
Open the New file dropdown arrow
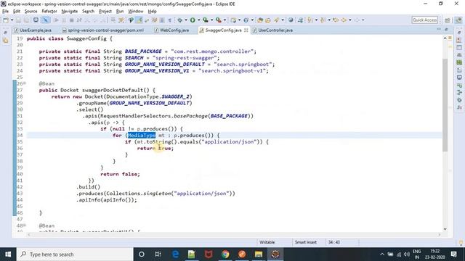12,20
